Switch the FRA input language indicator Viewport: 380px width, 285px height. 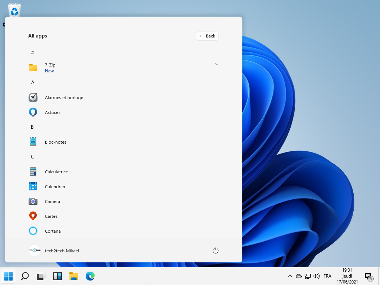pos(327,276)
